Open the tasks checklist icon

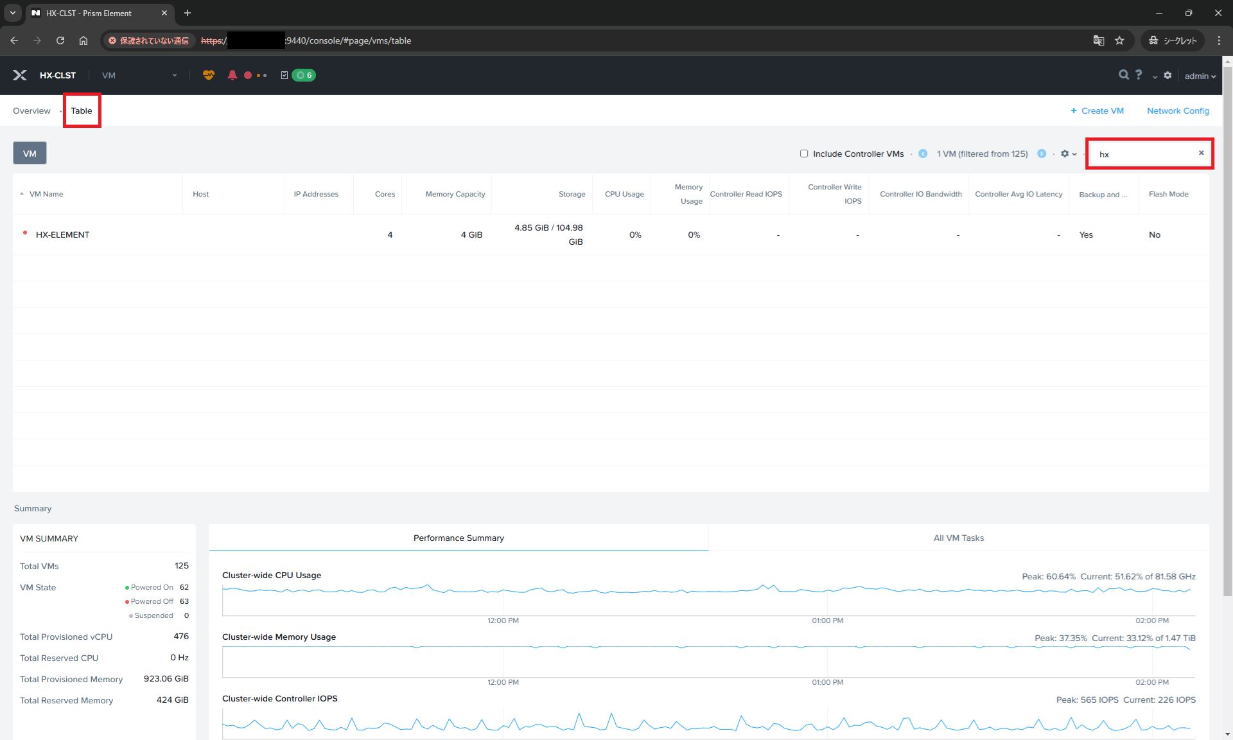click(x=284, y=75)
